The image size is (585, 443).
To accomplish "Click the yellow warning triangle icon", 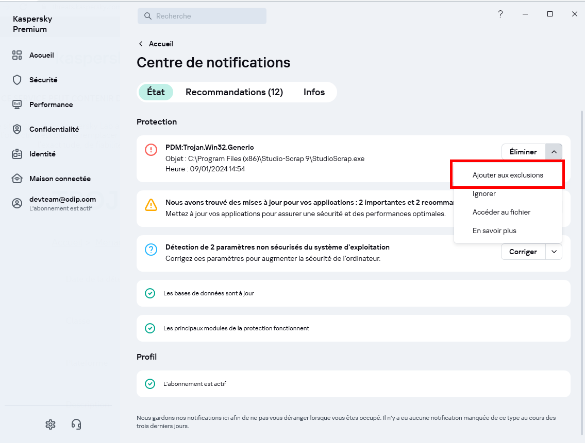I will coord(151,205).
